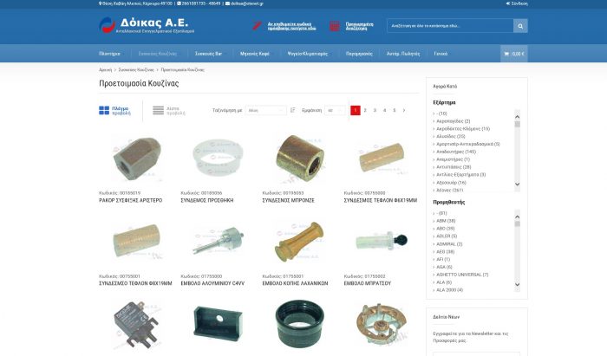Click the ΕΜΒΟΛΟ ΜΠΡΑΤΣΟΥ product title
607x356 pixels.
(368, 283)
